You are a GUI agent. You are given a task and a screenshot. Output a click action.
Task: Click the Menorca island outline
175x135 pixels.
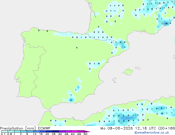click(x=138, y=68)
